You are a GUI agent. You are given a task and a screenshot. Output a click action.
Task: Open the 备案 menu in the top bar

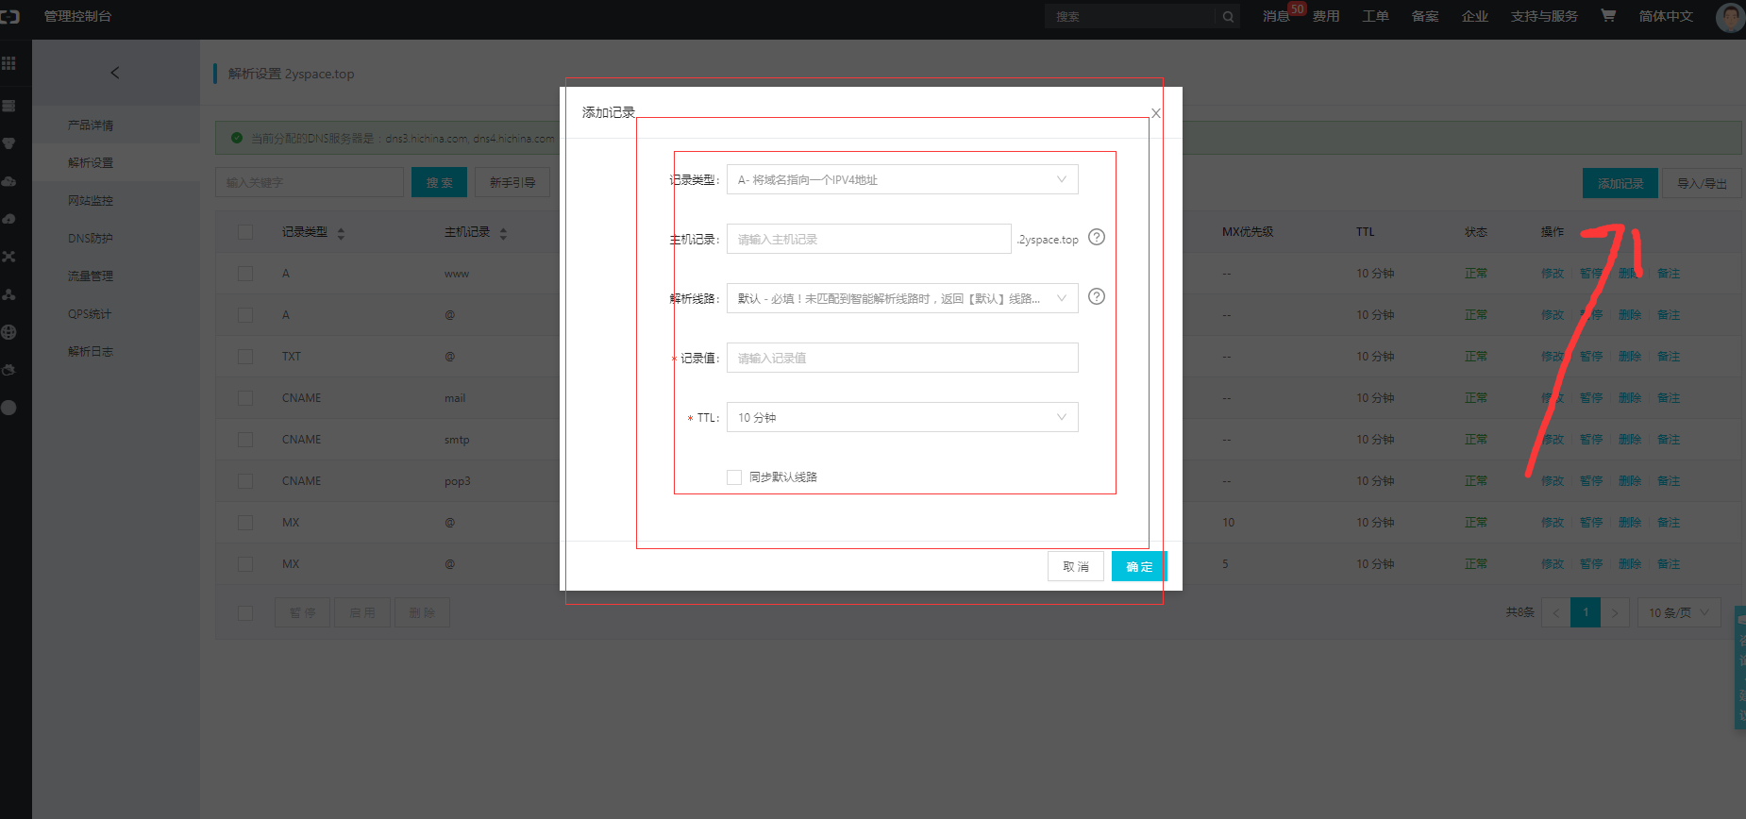tap(1425, 16)
